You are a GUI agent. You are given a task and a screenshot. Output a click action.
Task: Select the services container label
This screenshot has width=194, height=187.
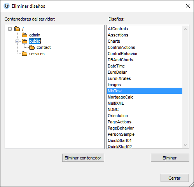37,54
